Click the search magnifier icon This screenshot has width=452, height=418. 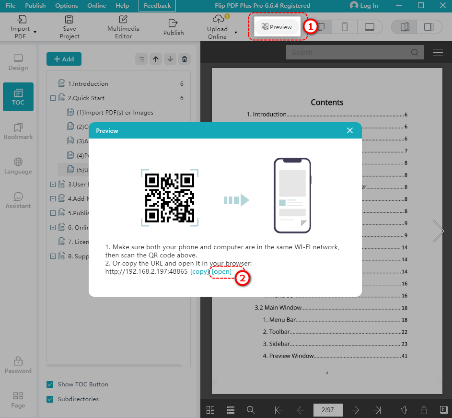click(x=415, y=52)
